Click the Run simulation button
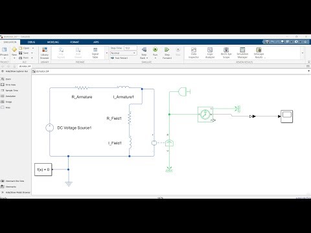The width and height of the screenshot is (311, 233). click(155, 52)
